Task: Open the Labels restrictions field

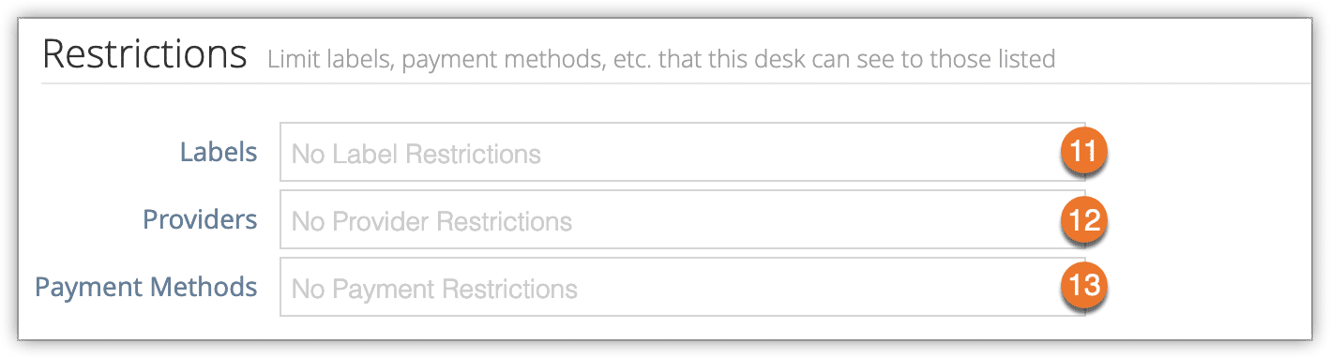Action: tap(682, 152)
